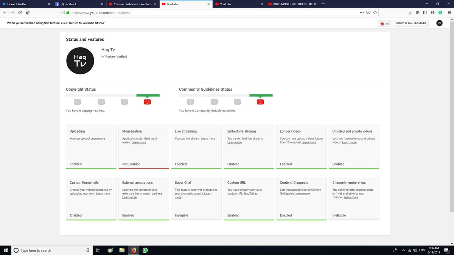
Task: Click the ENG language indicator
Action: point(422,250)
